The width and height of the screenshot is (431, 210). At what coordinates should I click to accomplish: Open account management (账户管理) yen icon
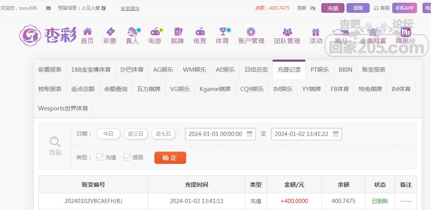pyautogui.click(x=251, y=32)
